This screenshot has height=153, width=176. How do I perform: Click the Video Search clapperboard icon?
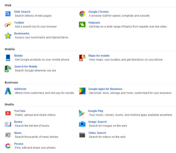[82, 135]
